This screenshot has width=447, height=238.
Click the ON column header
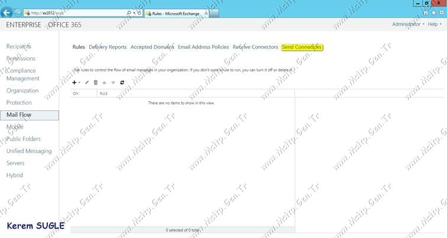[84, 93]
